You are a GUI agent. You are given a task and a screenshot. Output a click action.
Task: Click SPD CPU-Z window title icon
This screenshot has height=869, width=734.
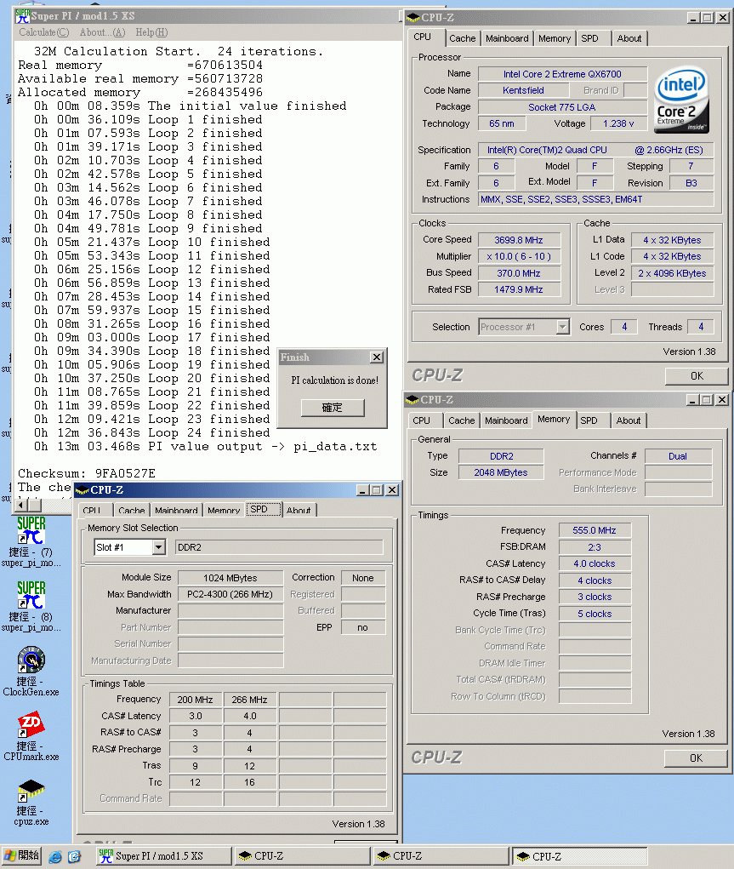82,490
